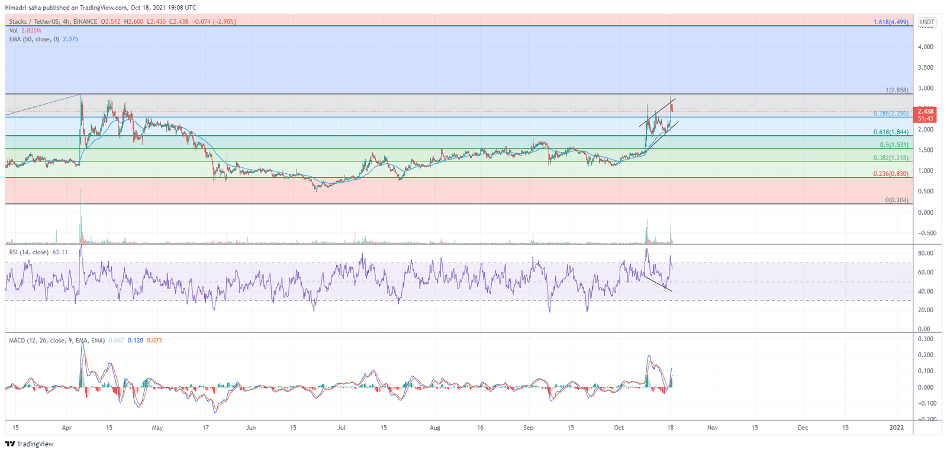Click the Jun label on time axis
The height and width of the screenshot is (453, 947).
pos(251,428)
